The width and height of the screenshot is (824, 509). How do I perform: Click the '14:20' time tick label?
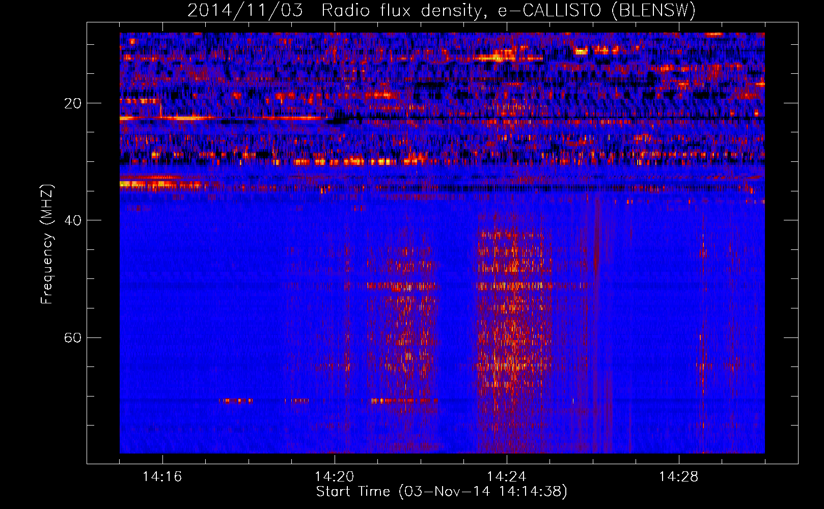click(x=335, y=477)
